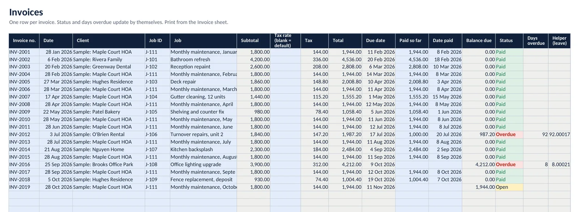Select the 'Kitchen backsplash' job cell
The width and height of the screenshot is (579, 212).
click(x=203, y=150)
